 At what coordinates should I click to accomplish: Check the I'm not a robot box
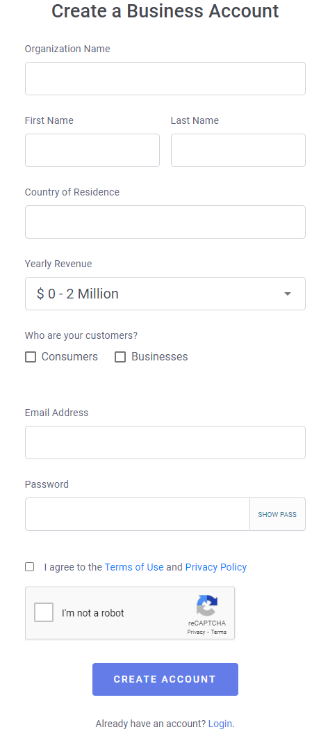[44, 613]
